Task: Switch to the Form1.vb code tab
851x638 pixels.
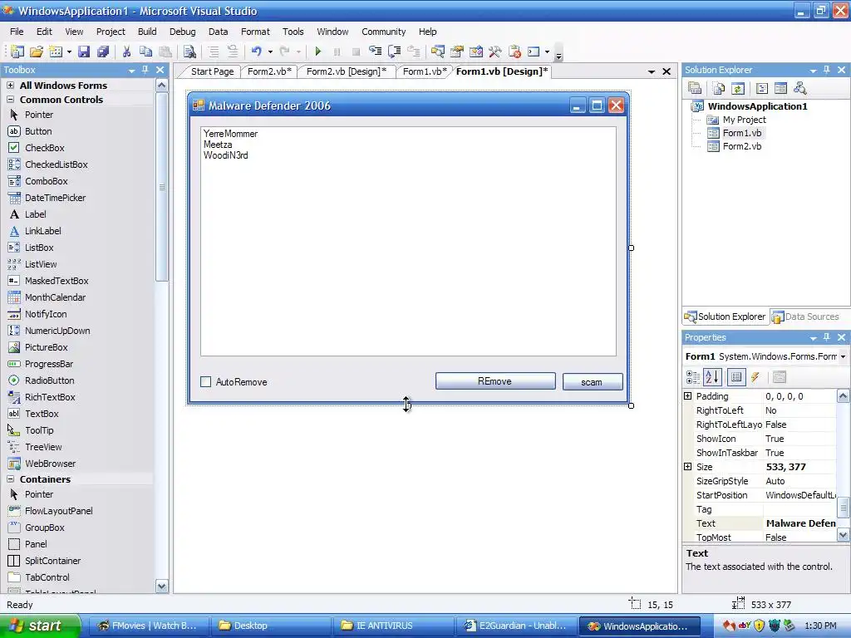Action: pyautogui.click(x=425, y=71)
